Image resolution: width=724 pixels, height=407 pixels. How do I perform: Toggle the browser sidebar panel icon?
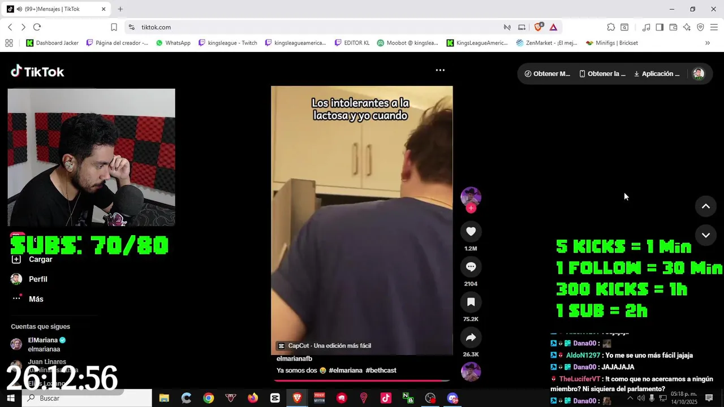tap(660, 27)
